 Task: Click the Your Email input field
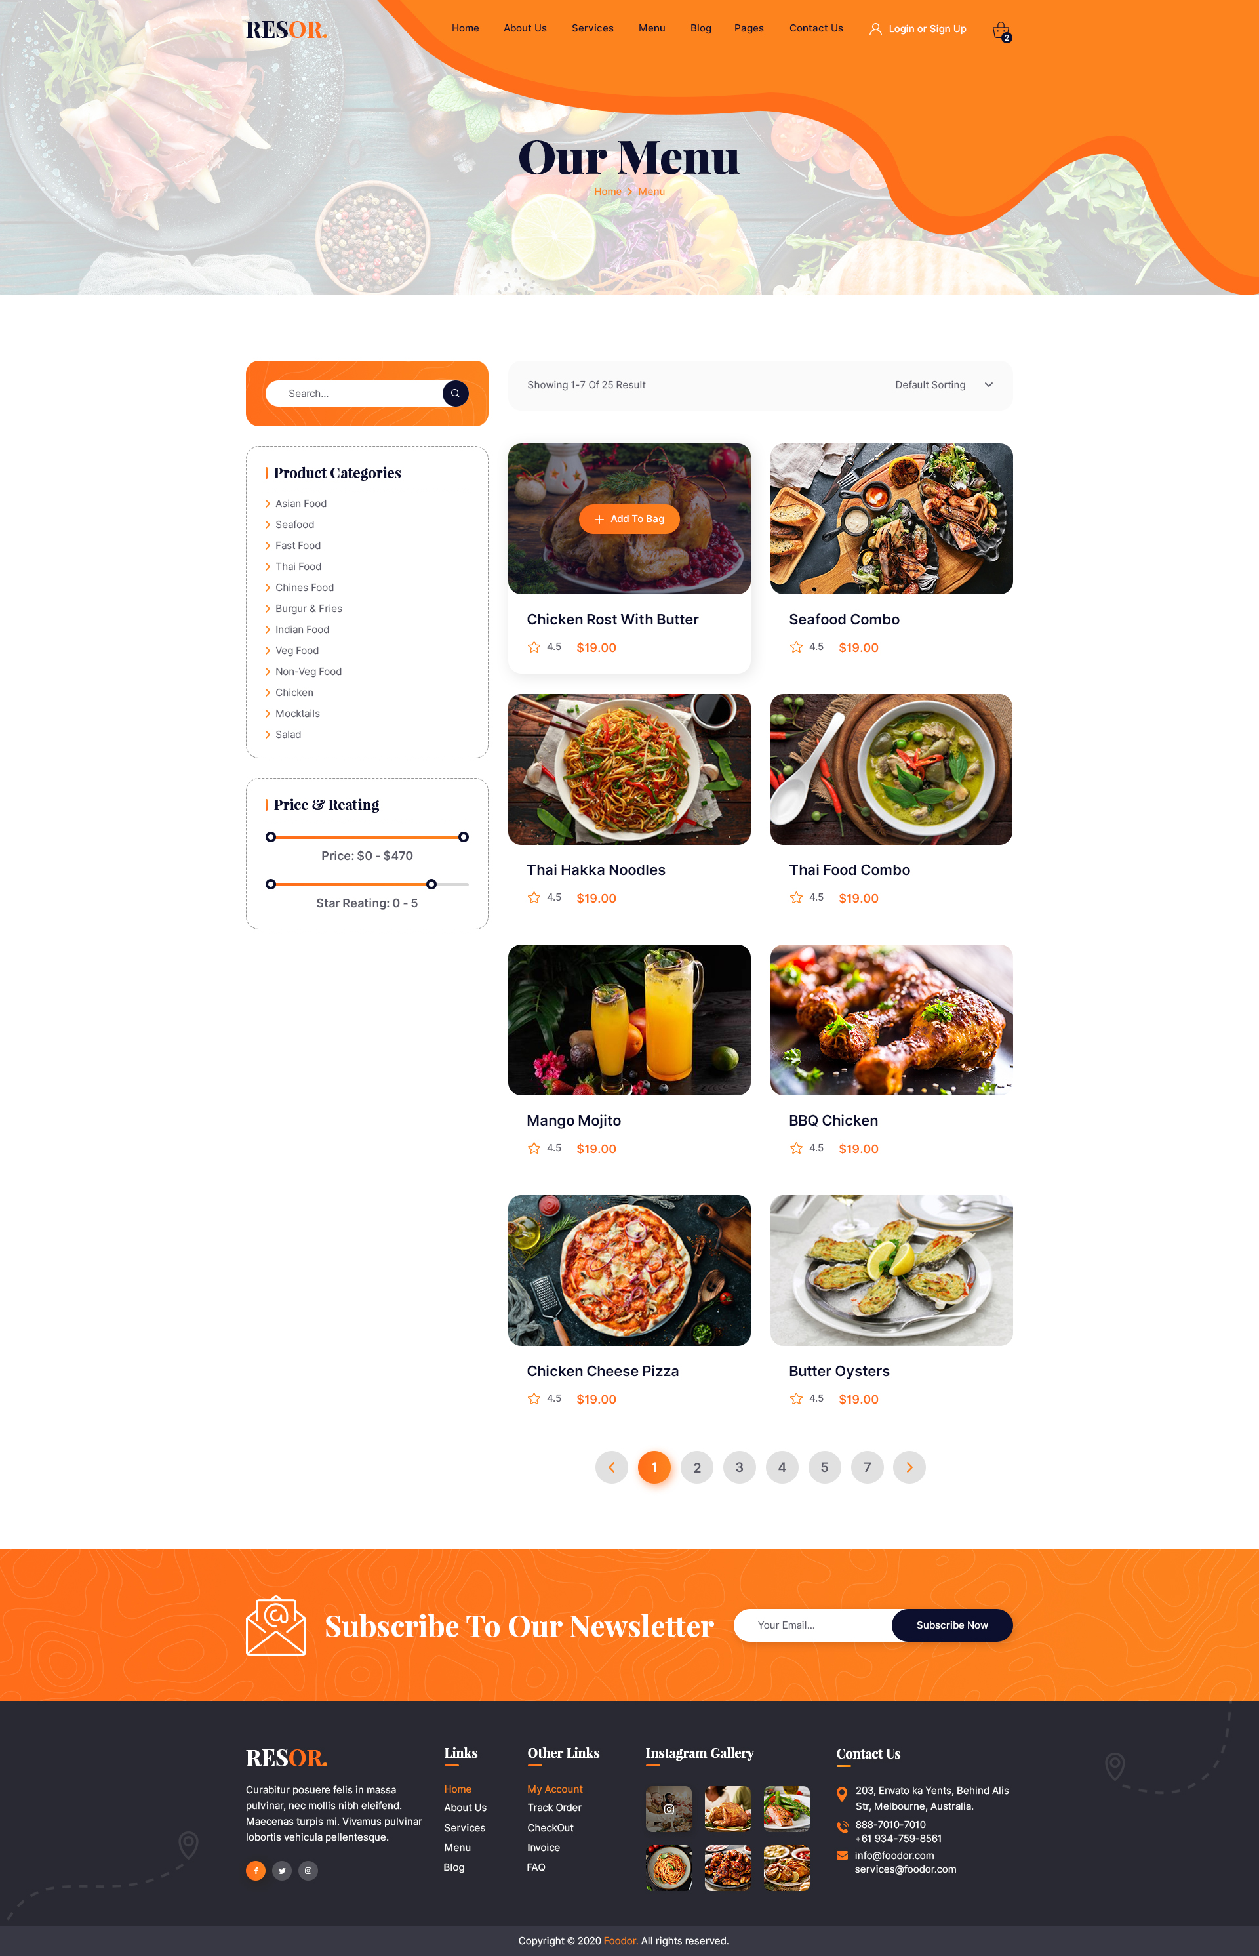coord(812,1625)
